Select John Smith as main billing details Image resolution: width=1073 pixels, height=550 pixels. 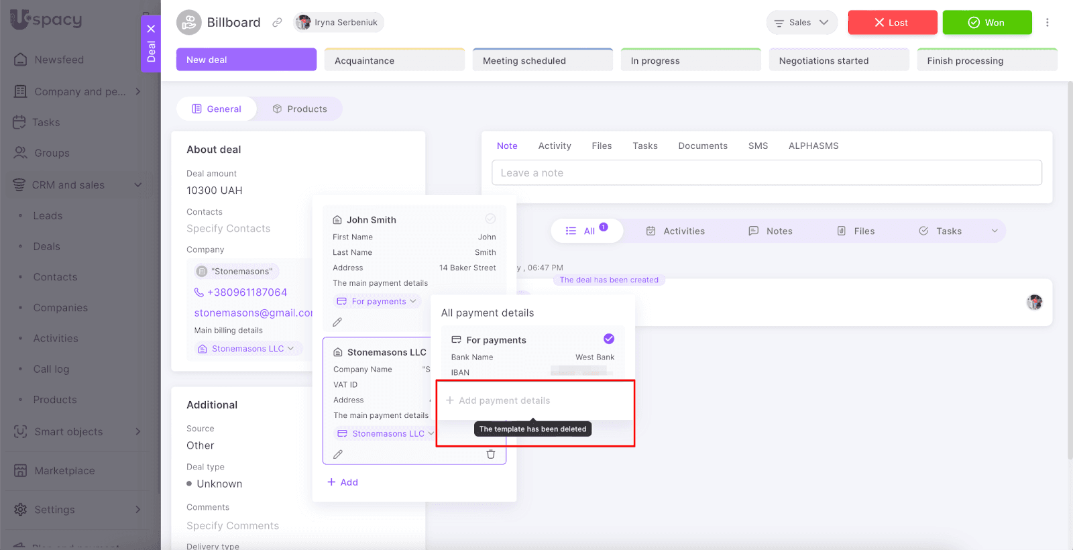click(490, 219)
